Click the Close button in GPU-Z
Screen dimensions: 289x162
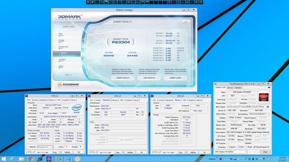point(265,152)
